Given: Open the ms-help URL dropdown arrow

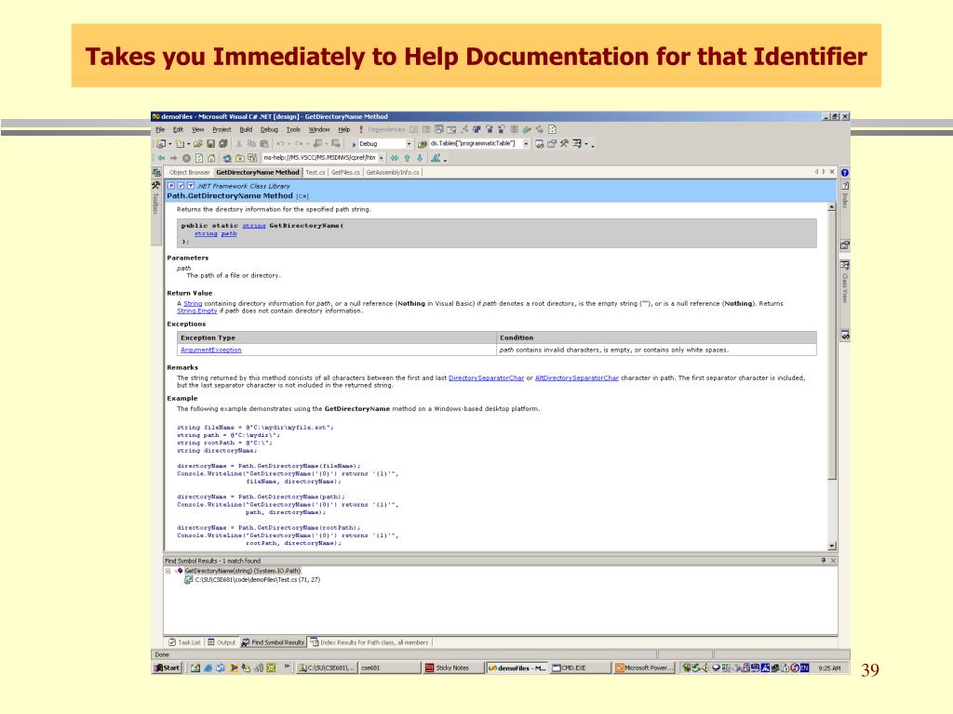Looking at the screenshot, I should pyautogui.click(x=381, y=158).
